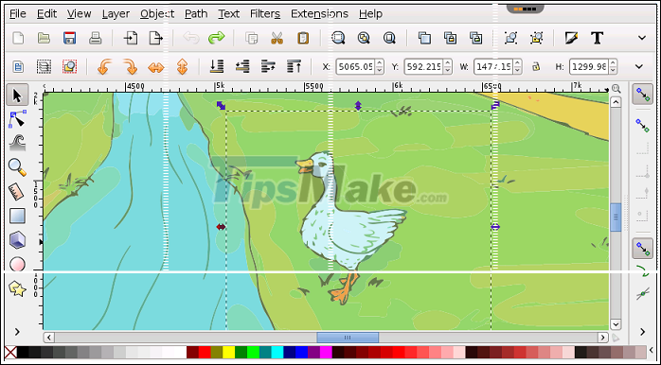Open the Text and Font dialog icon

pos(597,39)
